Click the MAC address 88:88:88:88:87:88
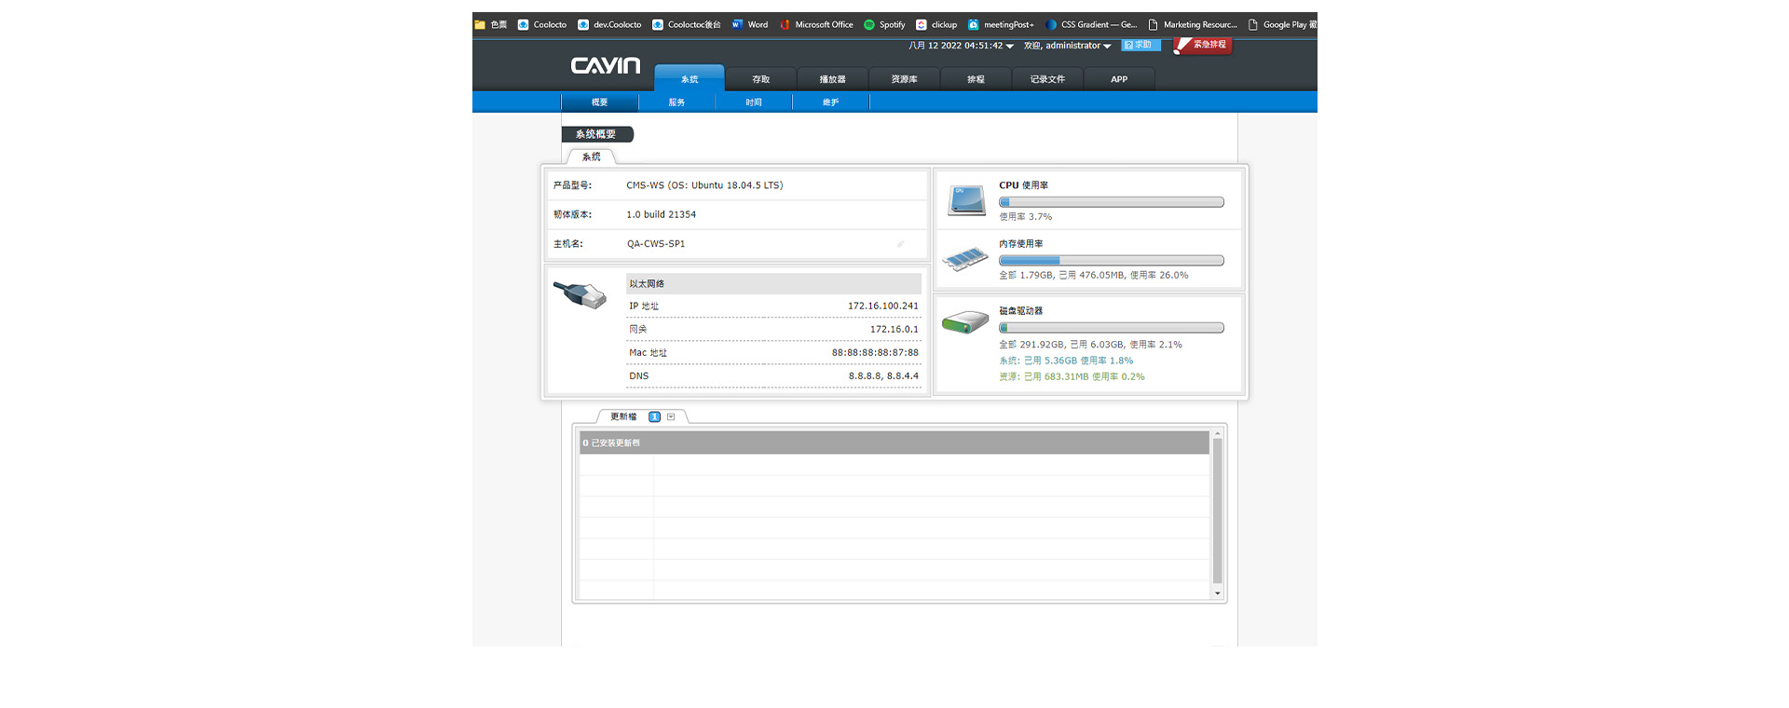Viewport: 1789px width, 708px height. pos(875,352)
